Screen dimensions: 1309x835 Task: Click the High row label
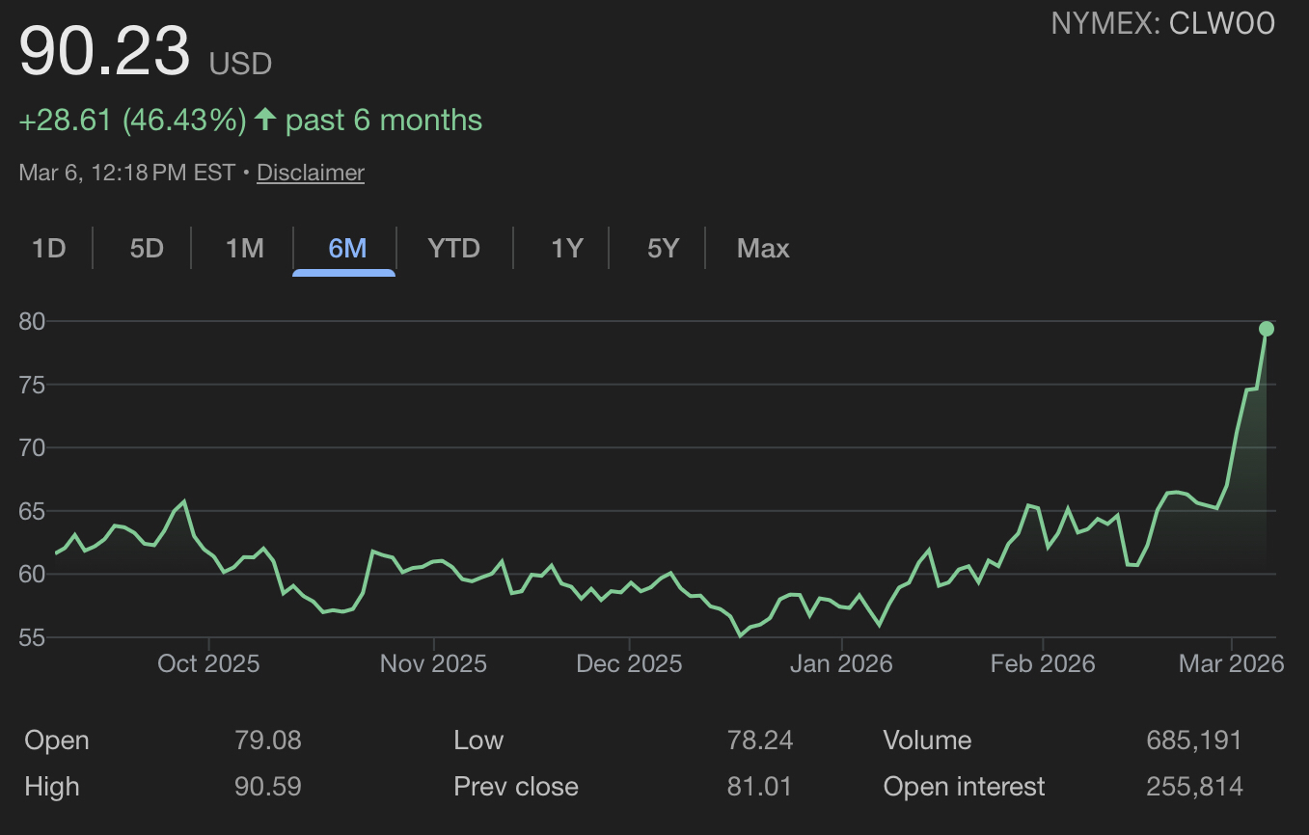52,787
